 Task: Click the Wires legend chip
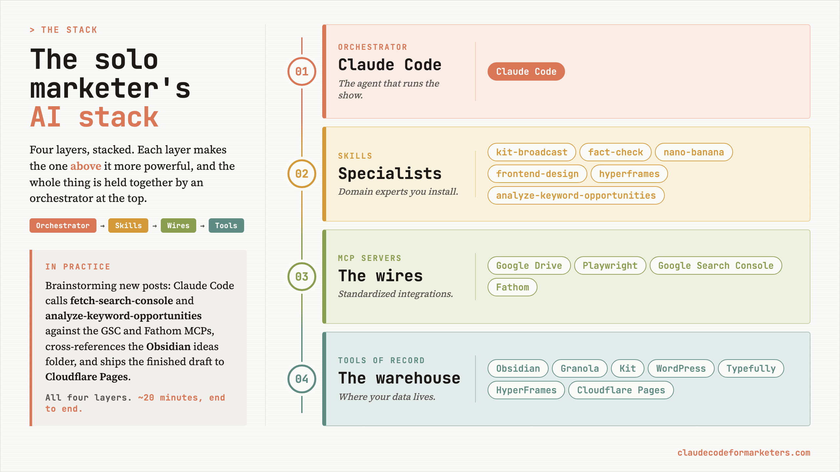coord(178,226)
